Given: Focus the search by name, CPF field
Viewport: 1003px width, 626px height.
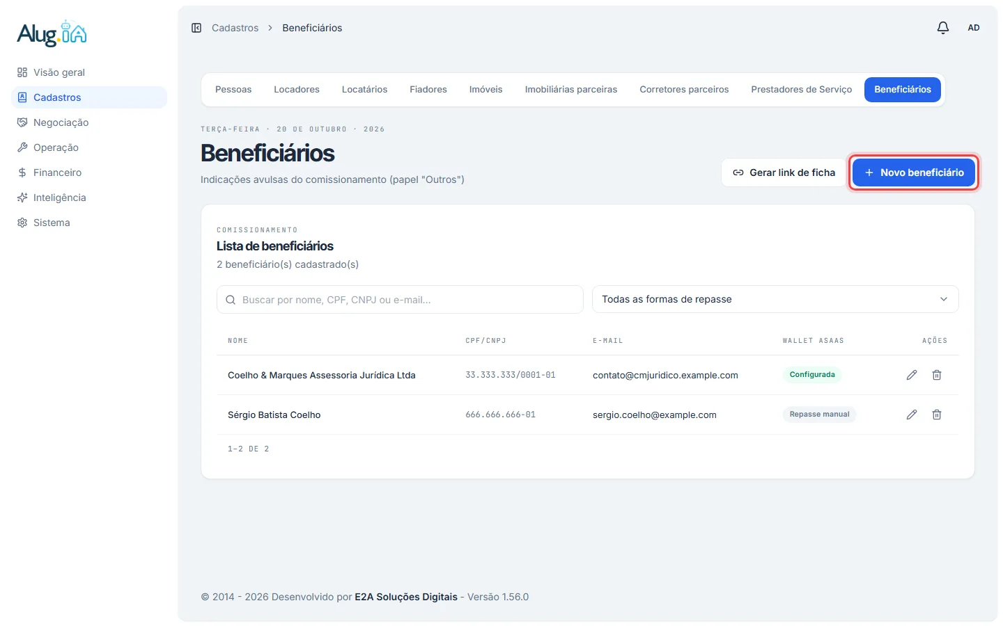Looking at the screenshot, I should tap(400, 300).
